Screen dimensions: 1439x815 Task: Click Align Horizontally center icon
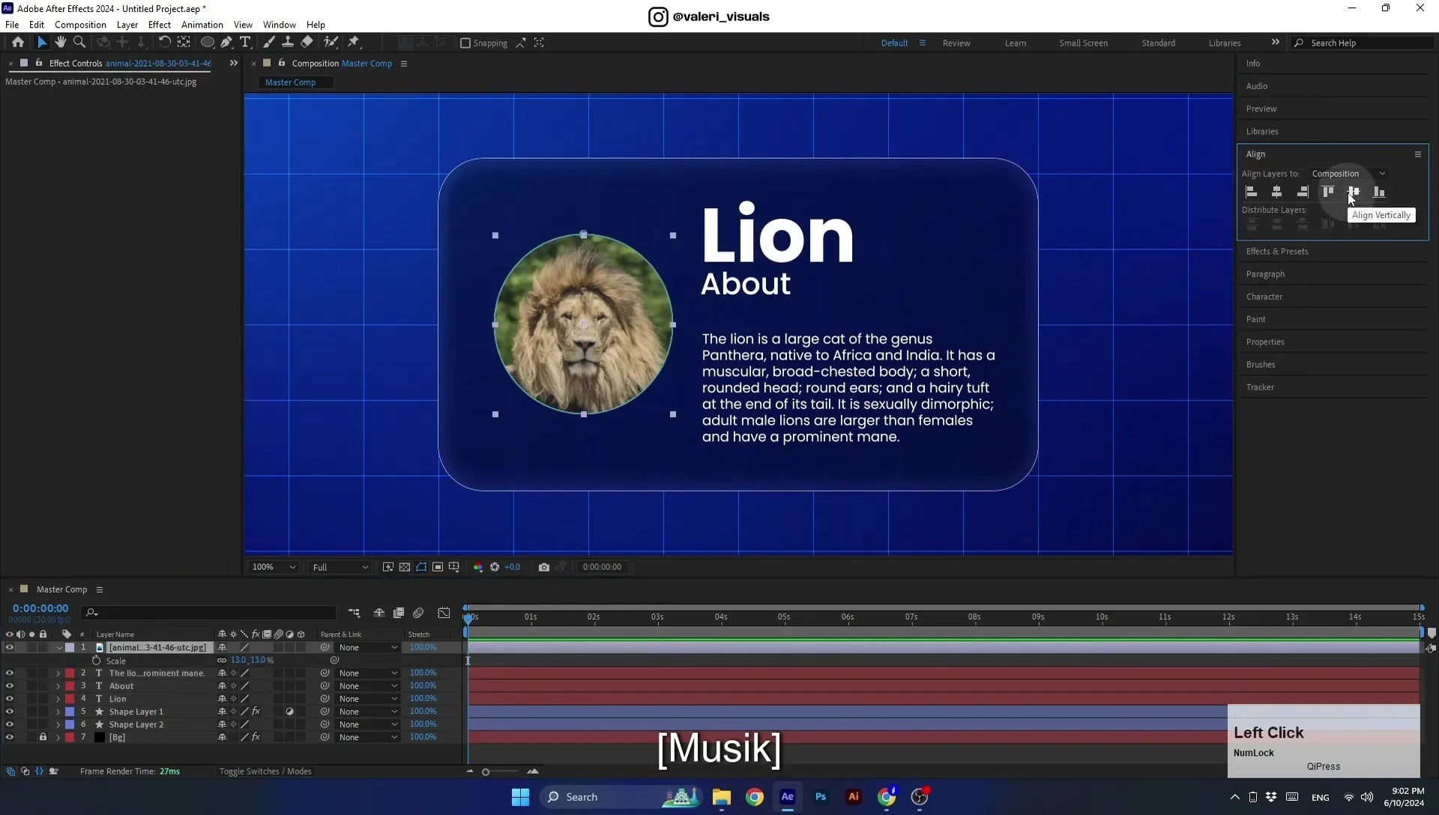coord(1277,192)
